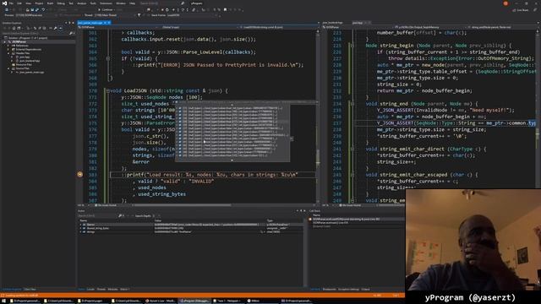Click the left editor vertical scrollbar
541x304 pixels.
318,117
